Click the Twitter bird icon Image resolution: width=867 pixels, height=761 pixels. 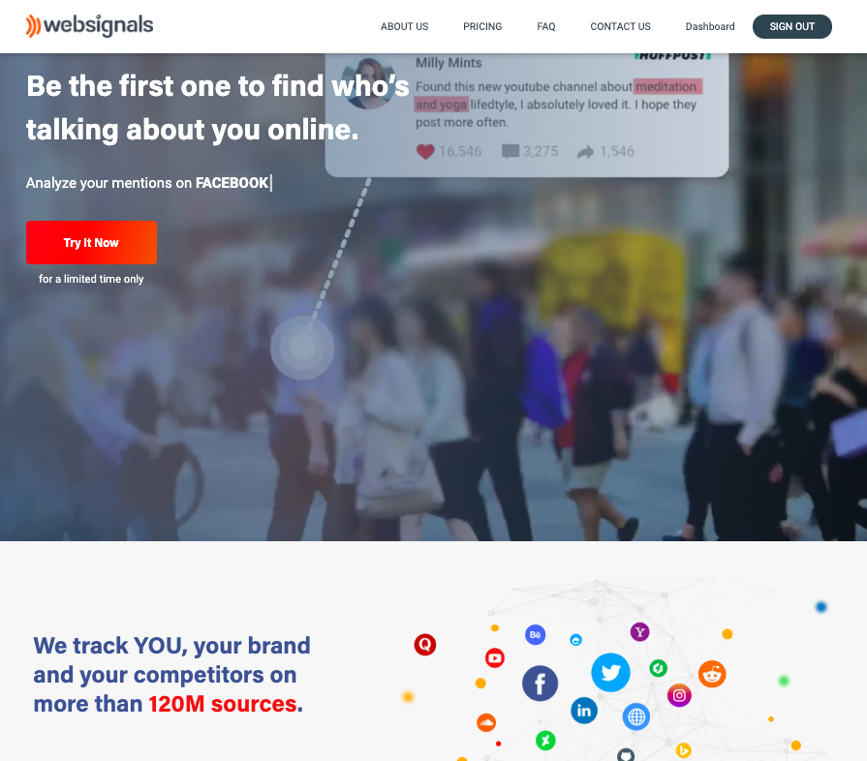[x=610, y=672]
